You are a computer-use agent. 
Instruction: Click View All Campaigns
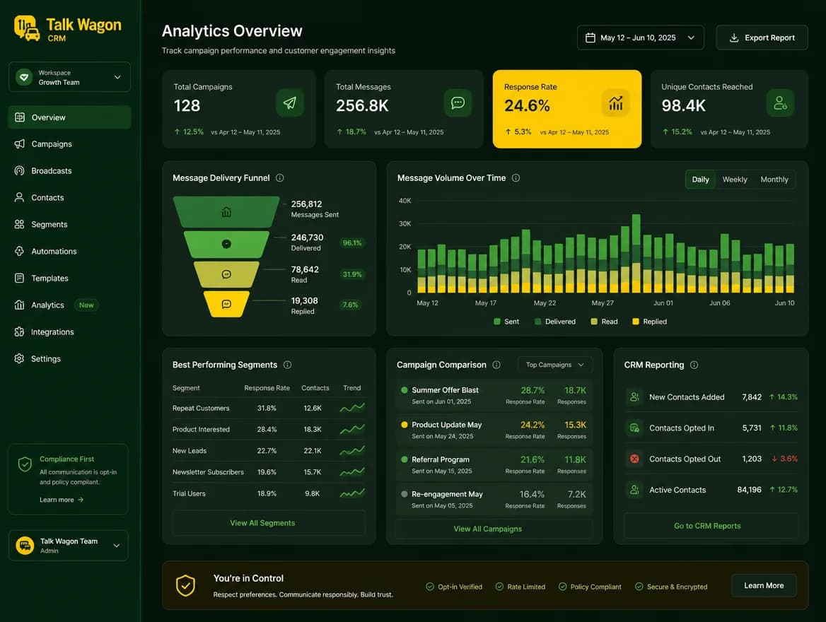tap(494, 529)
